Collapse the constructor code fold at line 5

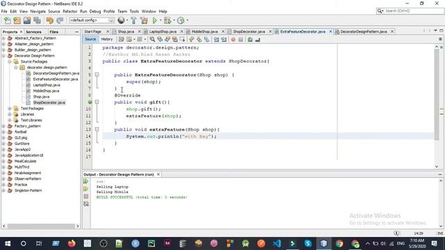pos(97,74)
